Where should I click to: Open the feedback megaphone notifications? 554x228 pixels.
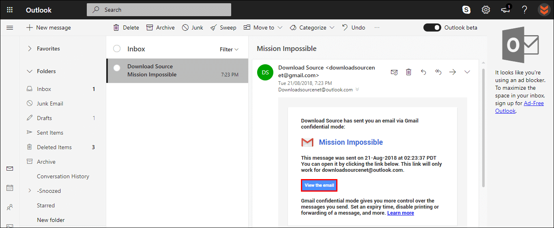(x=506, y=9)
